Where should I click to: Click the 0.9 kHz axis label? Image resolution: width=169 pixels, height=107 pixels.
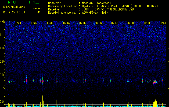[x=2, y=62]
